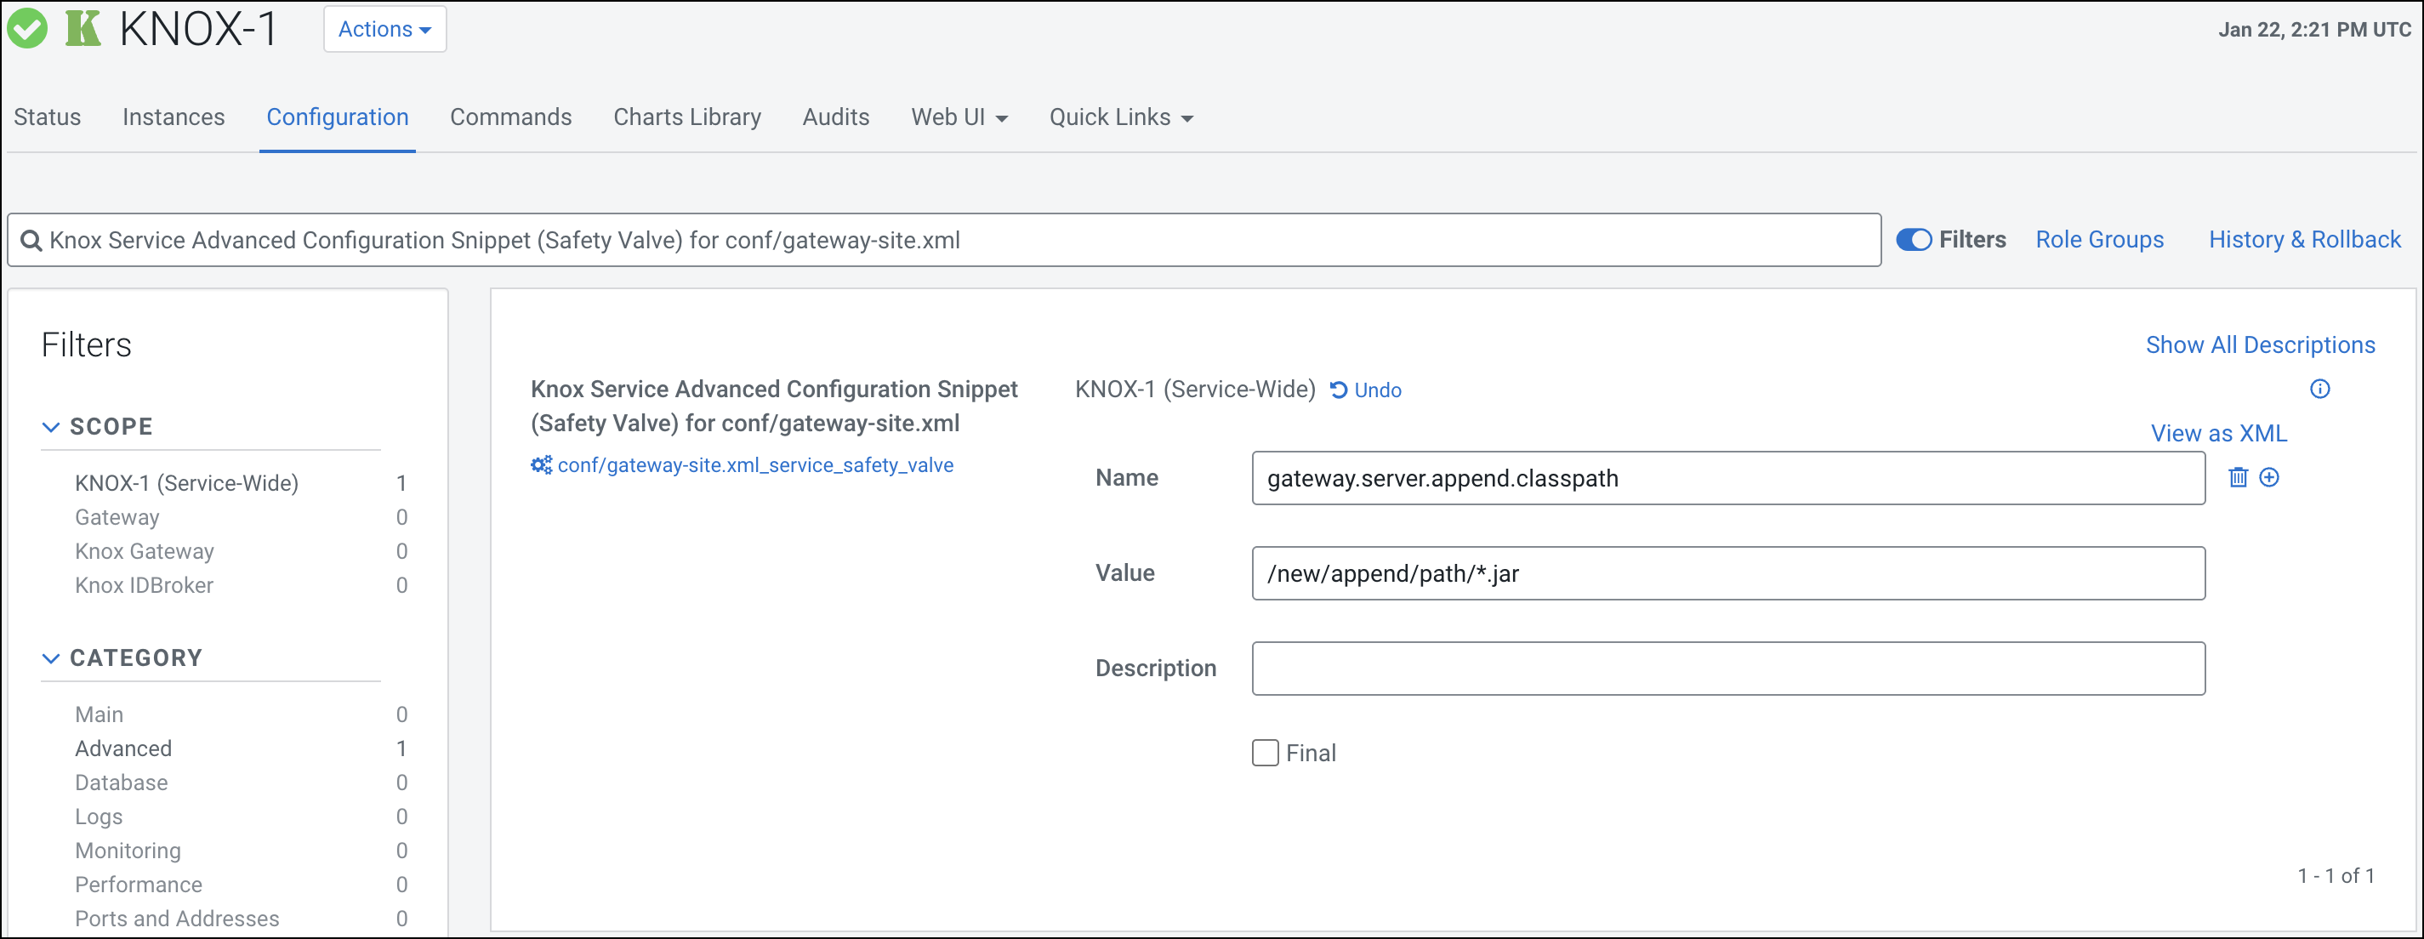Click the search magnifier icon

31,241
